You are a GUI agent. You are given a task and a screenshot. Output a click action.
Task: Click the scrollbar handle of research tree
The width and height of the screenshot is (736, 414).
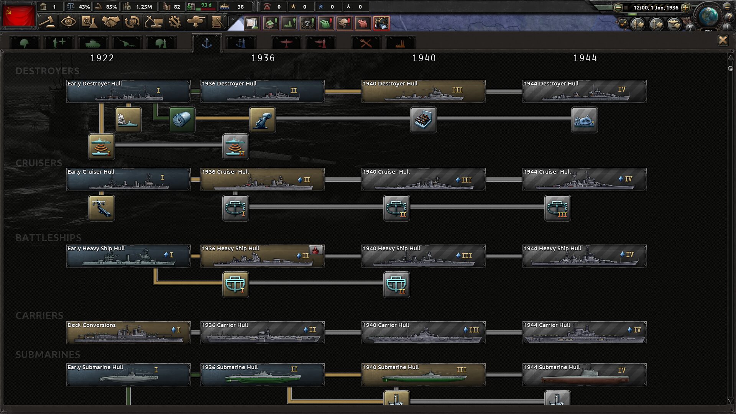pos(731,69)
